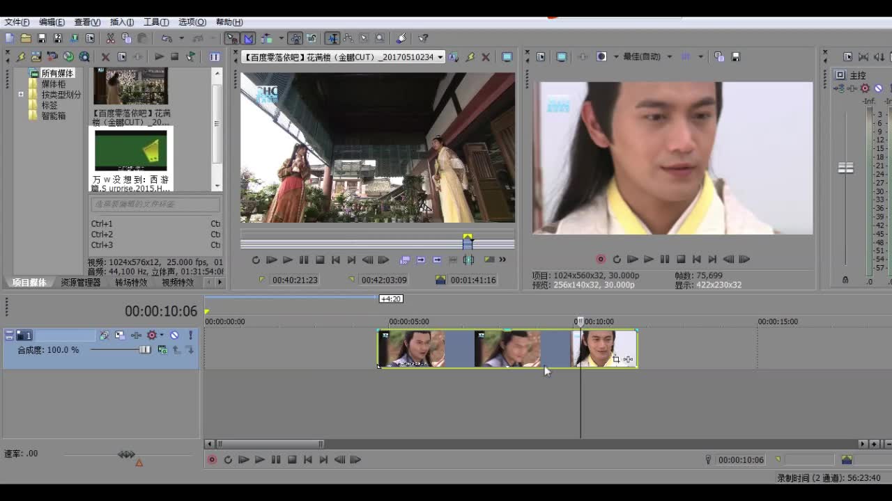
Task: Click the Search media bins magnifier icon
Action: (84, 57)
